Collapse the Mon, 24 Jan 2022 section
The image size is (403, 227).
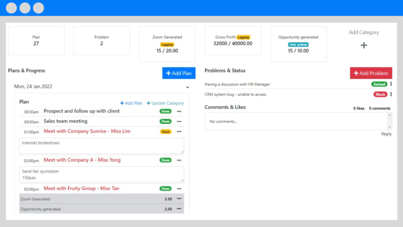point(188,87)
